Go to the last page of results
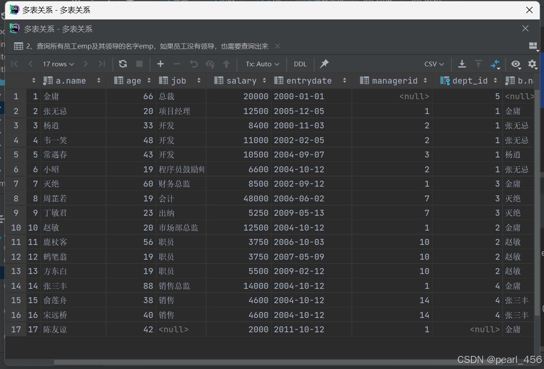Screen dimensions: 544x369 coord(101,64)
